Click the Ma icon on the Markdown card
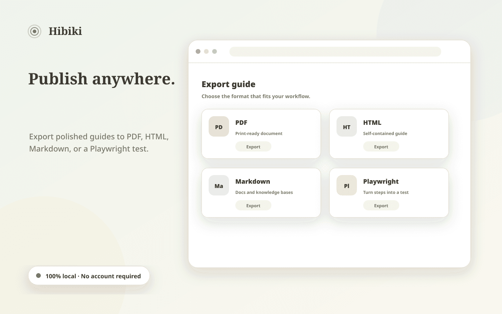 [x=219, y=185]
